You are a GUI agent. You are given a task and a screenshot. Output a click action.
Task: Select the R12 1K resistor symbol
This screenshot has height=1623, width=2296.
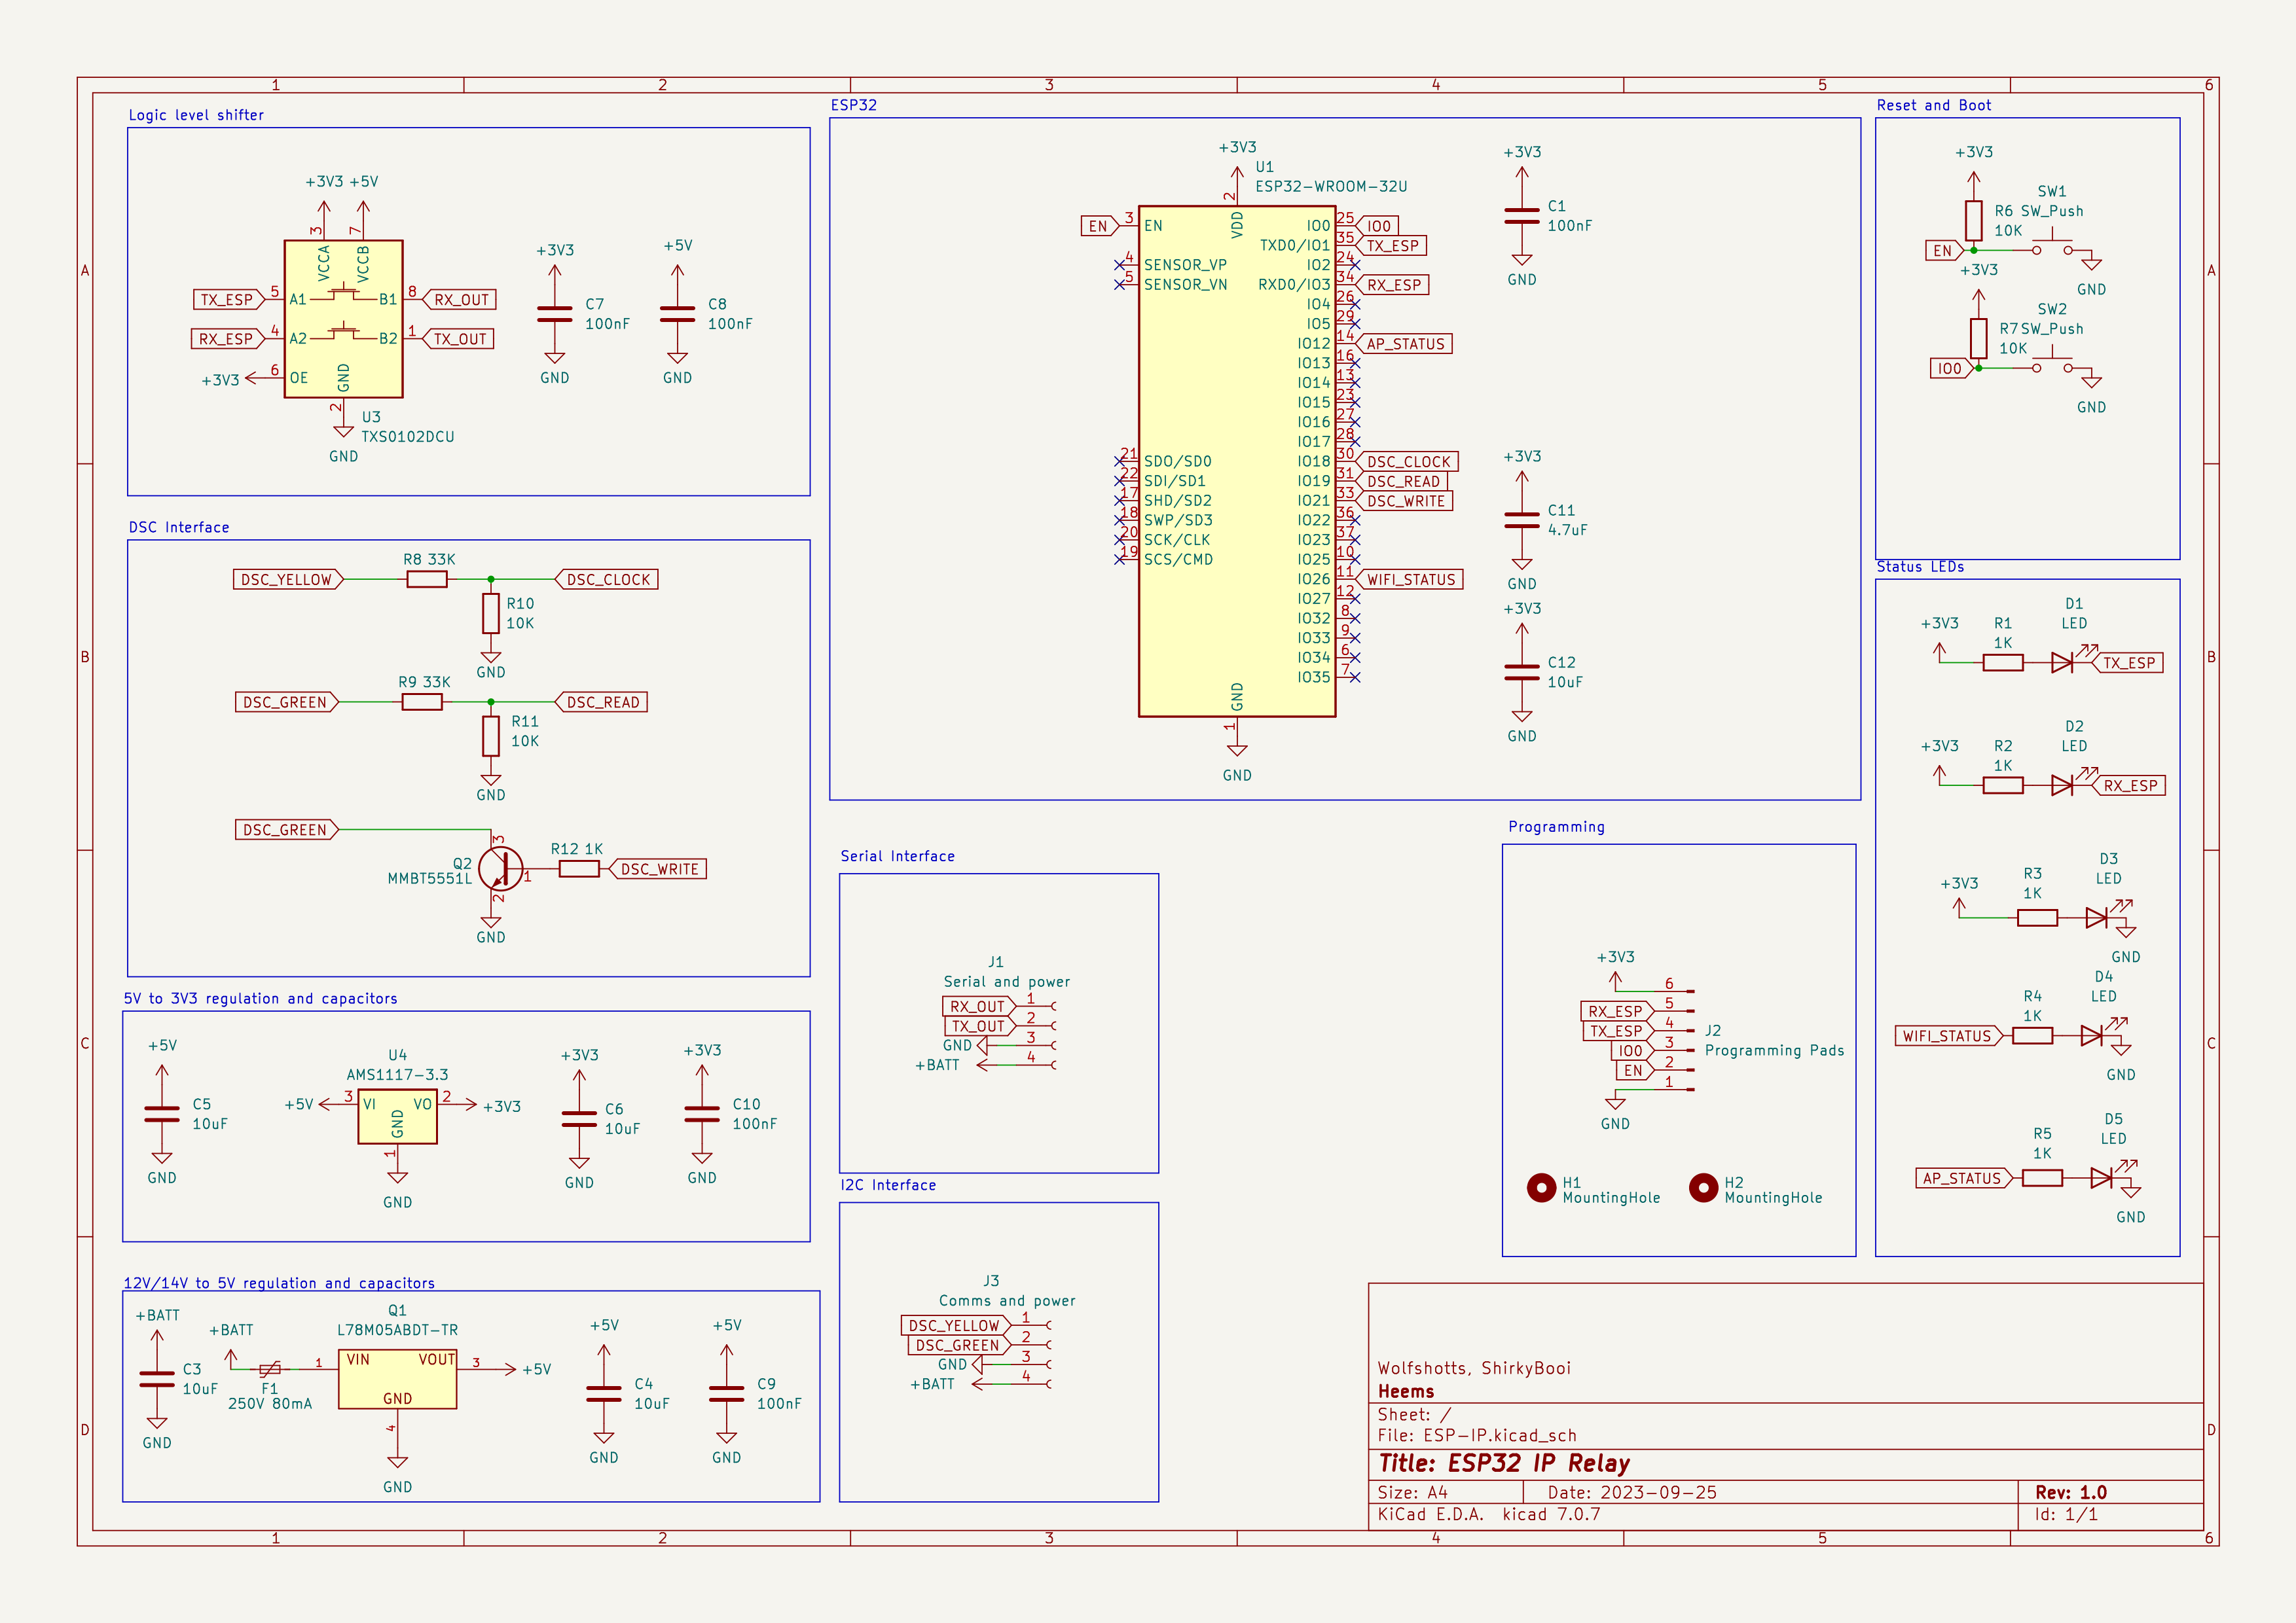click(579, 870)
